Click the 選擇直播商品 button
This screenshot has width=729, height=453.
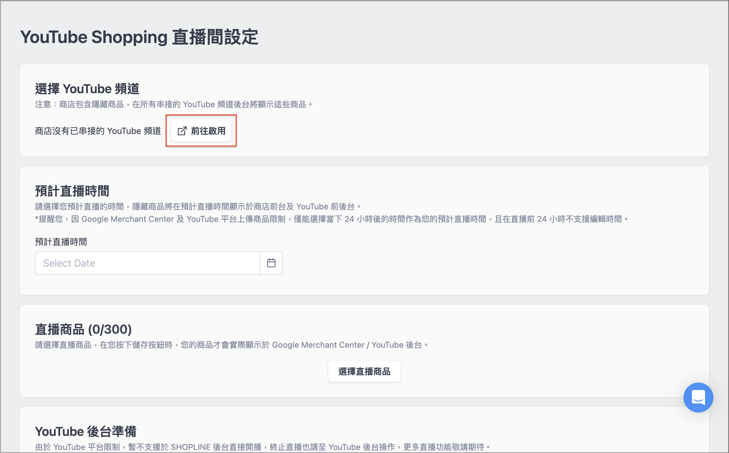(364, 371)
